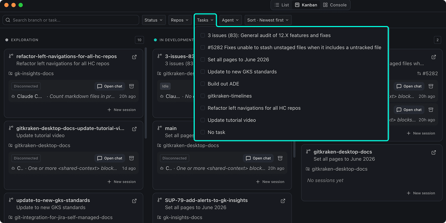
Task: Open chat in refactor-left-navigations-for-all-hc-repos card
Action: click(x=110, y=86)
